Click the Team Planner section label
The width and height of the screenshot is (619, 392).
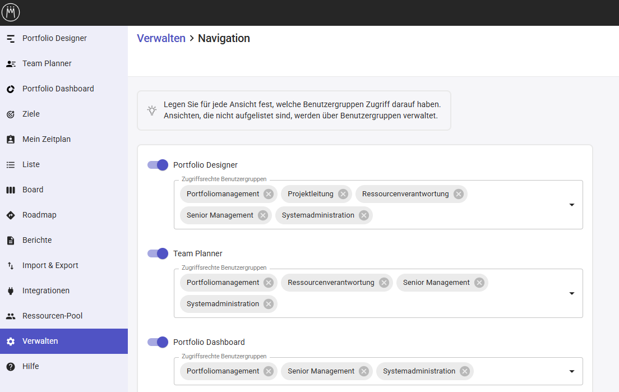(x=198, y=253)
